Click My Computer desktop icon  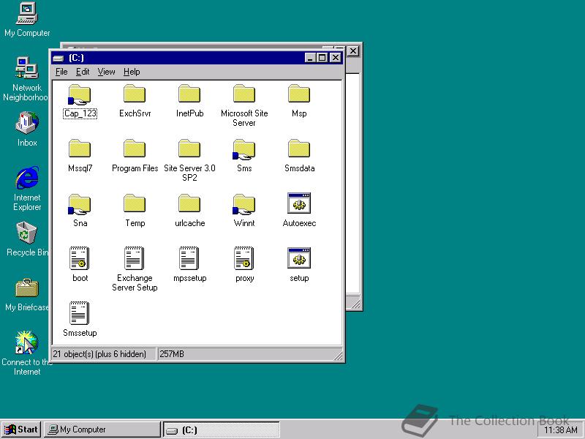pos(27,20)
